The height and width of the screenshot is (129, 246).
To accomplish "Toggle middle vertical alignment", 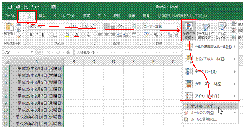I will [106, 26].
